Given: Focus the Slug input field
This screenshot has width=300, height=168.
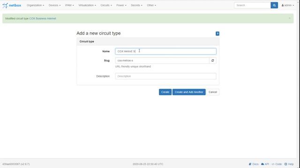Looking at the screenshot, I should coord(162,61).
